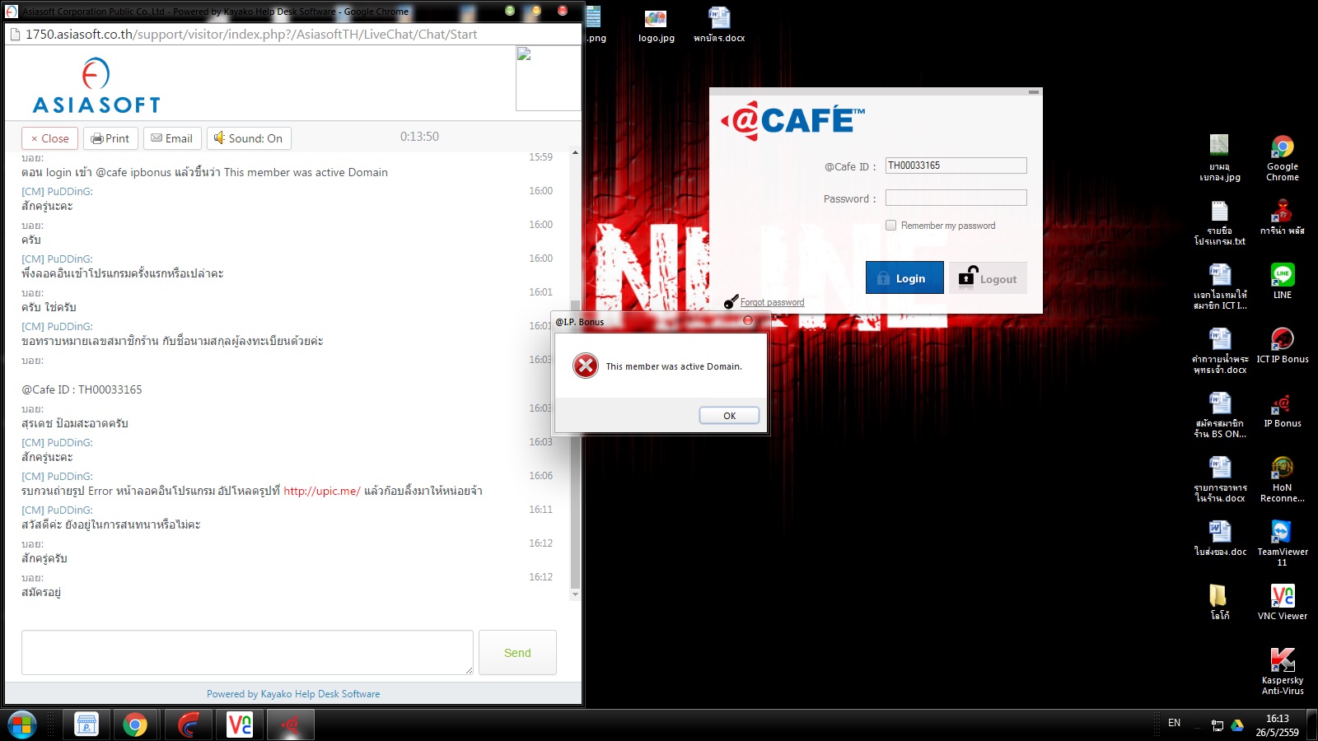
Task: Close the I.P. Bonus error dialog
Action: coord(748,321)
